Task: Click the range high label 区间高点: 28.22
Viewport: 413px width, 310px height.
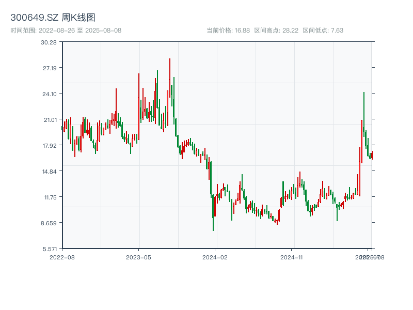Action: click(276, 30)
